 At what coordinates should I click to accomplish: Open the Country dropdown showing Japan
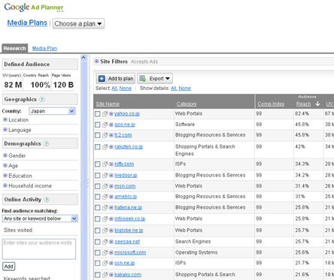(x=53, y=111)
